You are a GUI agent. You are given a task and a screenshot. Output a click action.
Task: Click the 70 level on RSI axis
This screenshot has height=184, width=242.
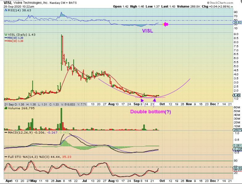click(x=236, y=16)
